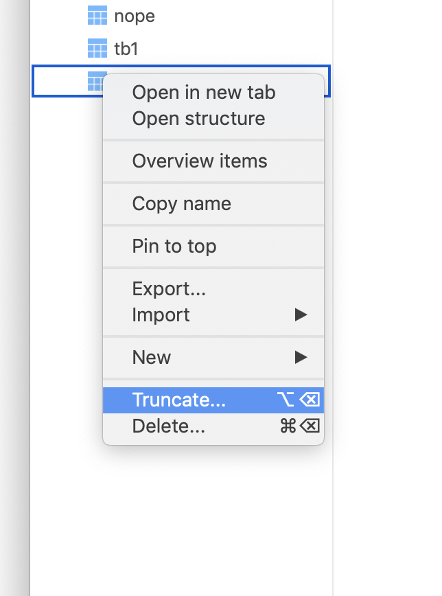
Task: Click the "Import" menu entry
Action: 161,314
